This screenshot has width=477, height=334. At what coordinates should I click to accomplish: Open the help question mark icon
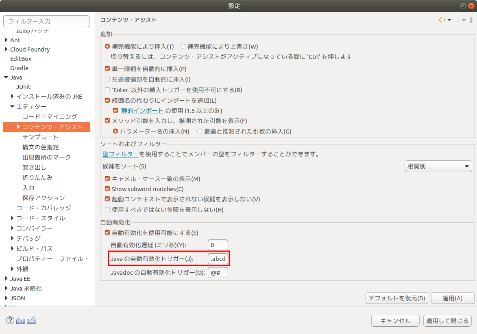pyautogui.click(x=10, y=321)
